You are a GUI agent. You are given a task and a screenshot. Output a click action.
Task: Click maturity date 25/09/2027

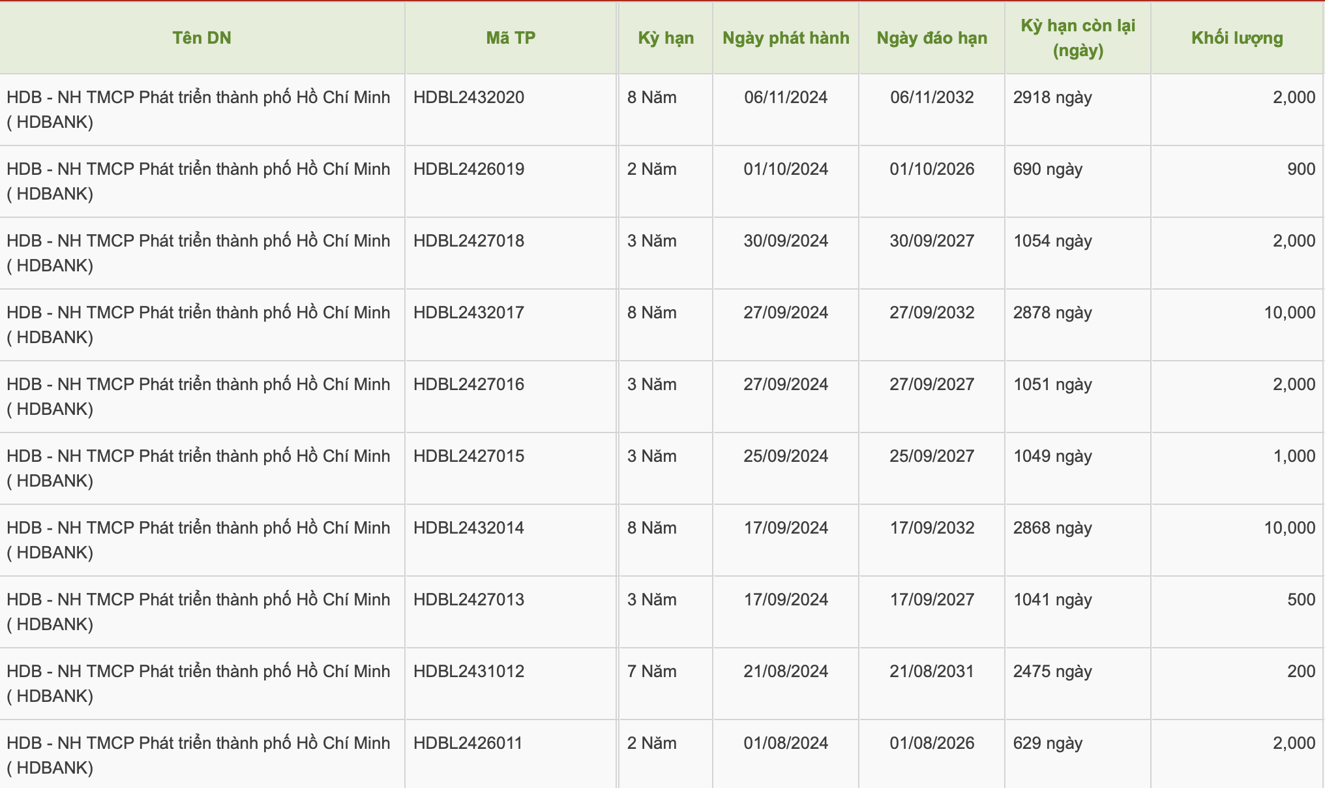pyautogui.click(x=932, y=456)
